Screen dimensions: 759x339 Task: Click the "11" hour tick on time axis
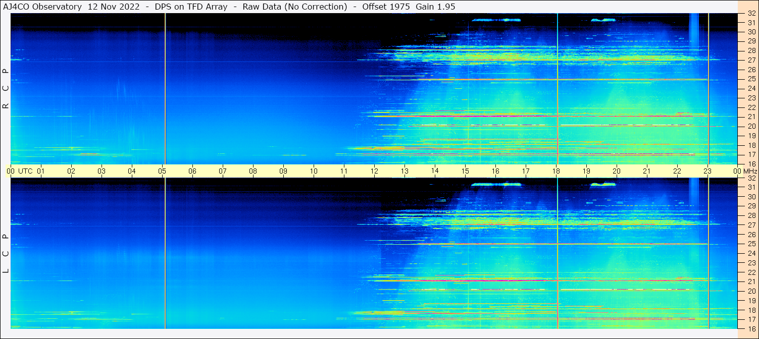click(x=344, y=171)
